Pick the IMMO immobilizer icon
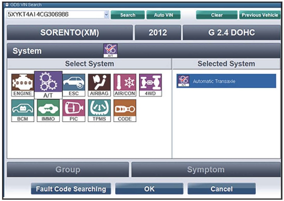 click(48, 110)
